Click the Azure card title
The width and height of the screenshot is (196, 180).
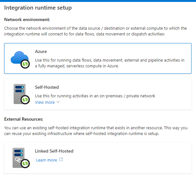(x=41, y=51)
